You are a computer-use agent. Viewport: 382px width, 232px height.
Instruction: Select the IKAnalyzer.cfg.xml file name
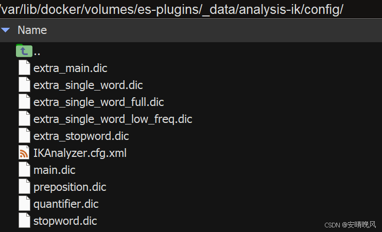point(80,153)
